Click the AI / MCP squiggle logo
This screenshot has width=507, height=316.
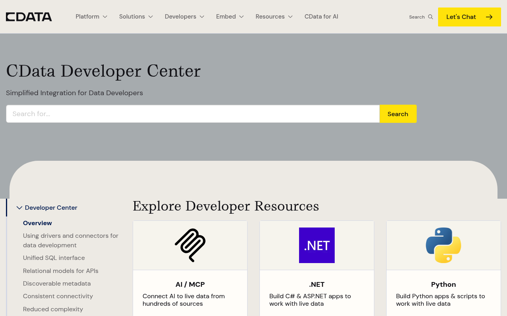pyautogui.click(x=190, y=245)
